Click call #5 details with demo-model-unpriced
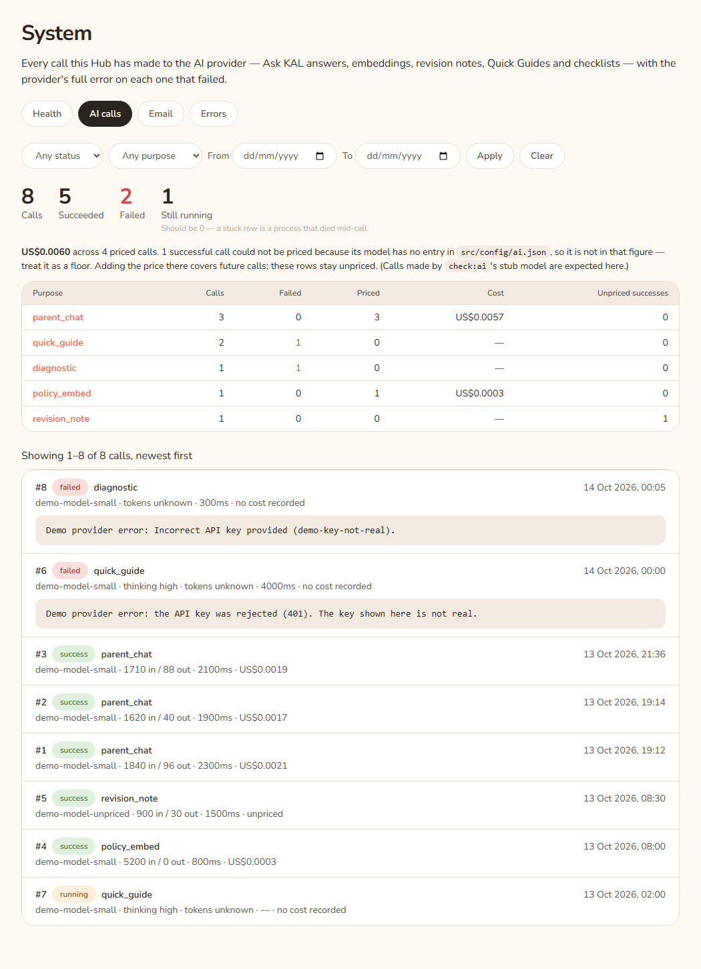The width and height of the screenshot is (701, 969). coord(159,814)
